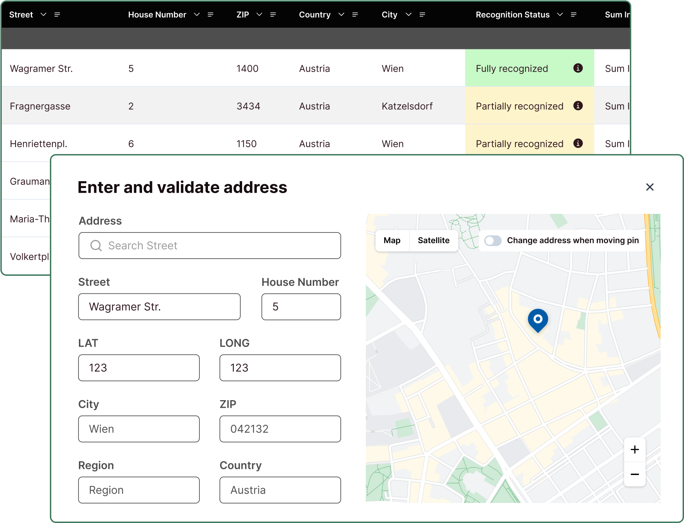Show info for Fragnergasse recognition status
Image resolution: width=684 pixels, height=523 pixels.
578,106
